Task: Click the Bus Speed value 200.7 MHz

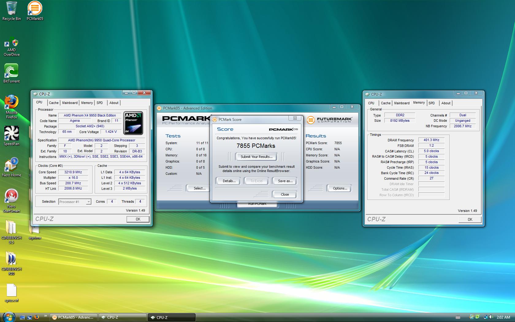Action: [x=73, y=183]
